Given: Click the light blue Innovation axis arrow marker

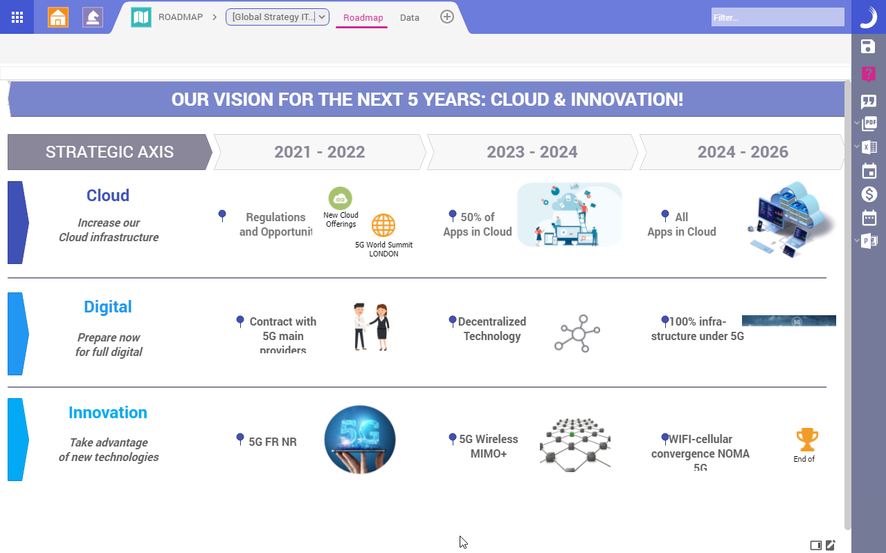Looking at the screenshot, I should (18, 440).
